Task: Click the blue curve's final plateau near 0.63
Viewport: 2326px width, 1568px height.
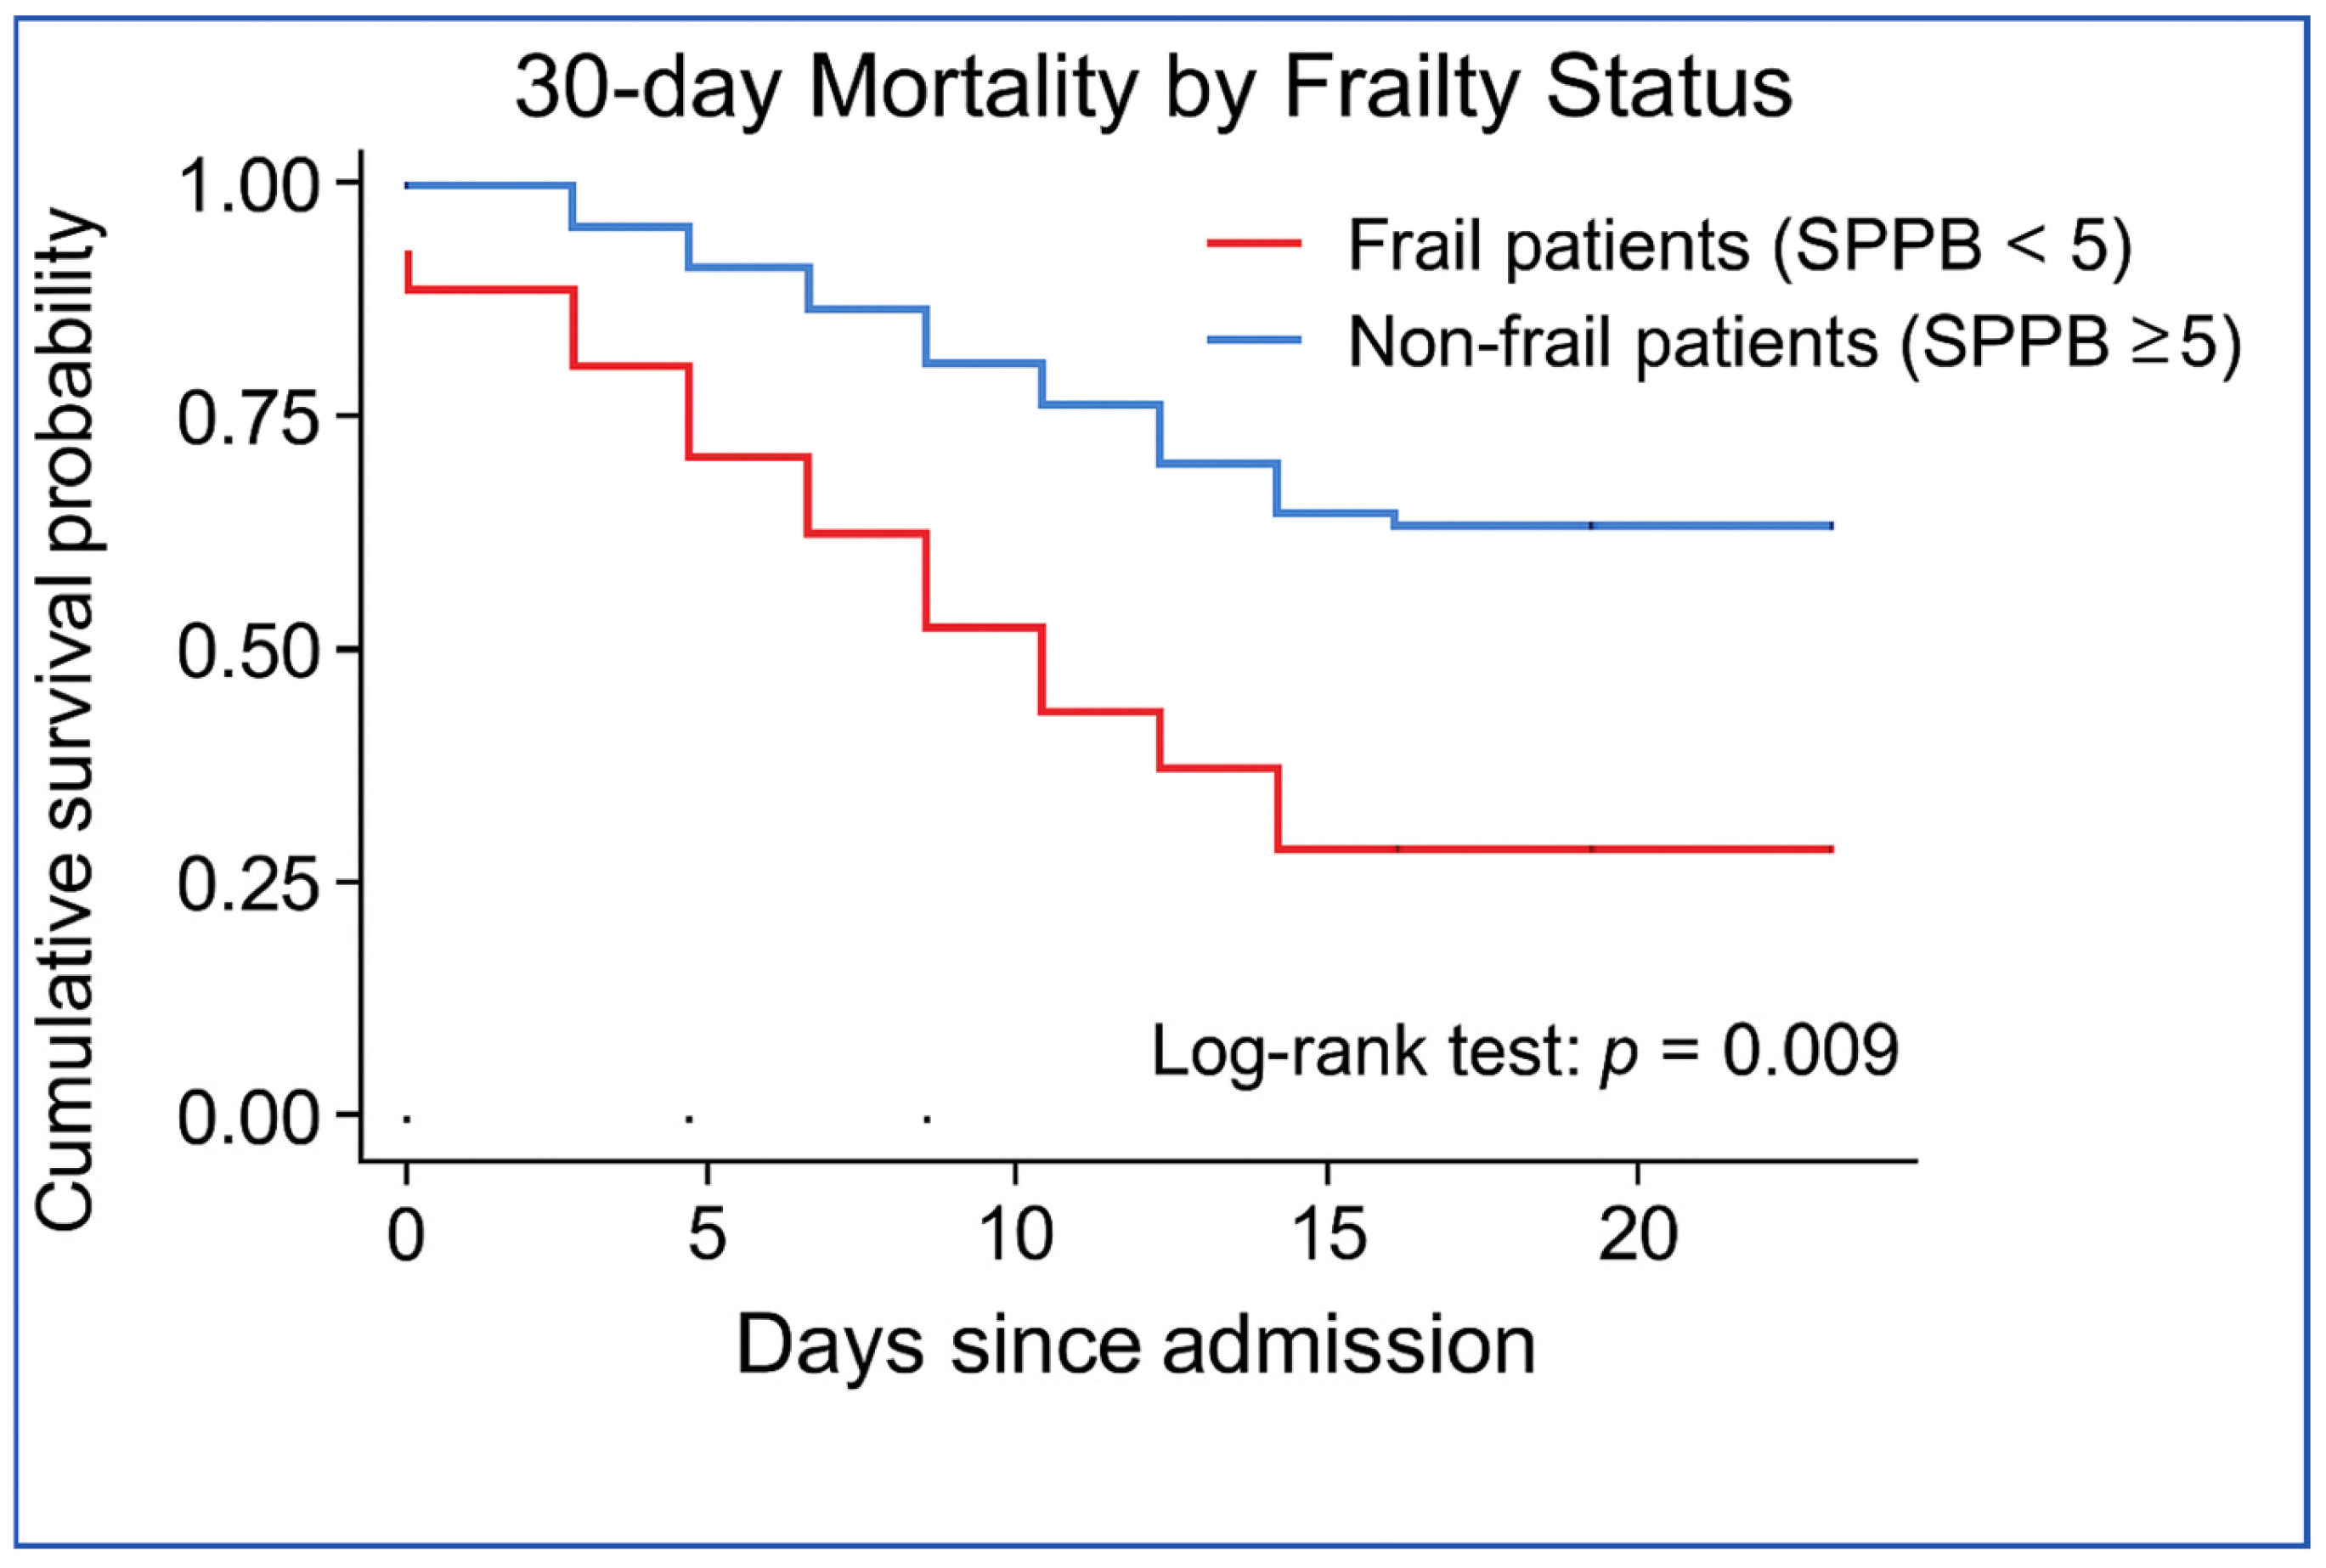Action: (x=1612, y=525)
